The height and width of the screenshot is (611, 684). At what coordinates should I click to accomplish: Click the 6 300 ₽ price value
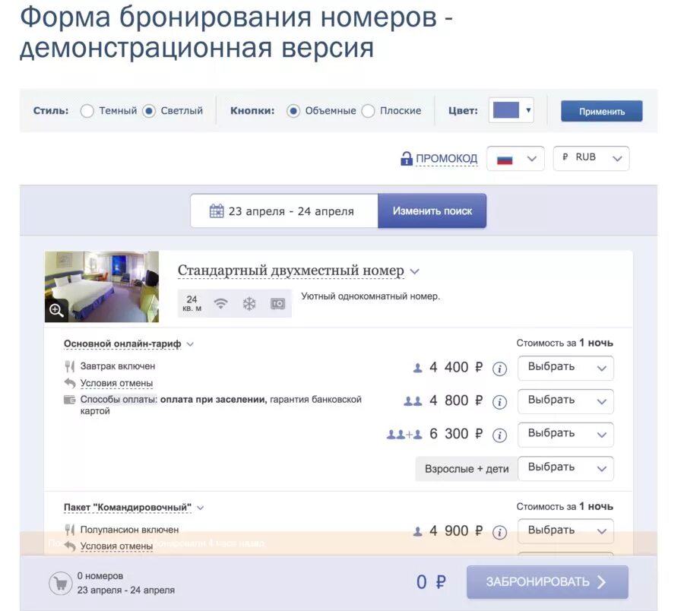[x=456, y=434]
